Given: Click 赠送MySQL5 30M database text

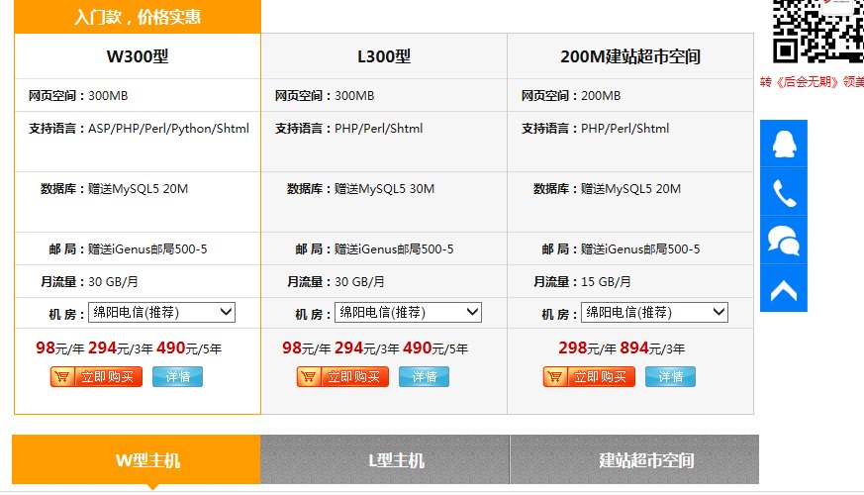Looking at the screenshot, I should 384,189.
